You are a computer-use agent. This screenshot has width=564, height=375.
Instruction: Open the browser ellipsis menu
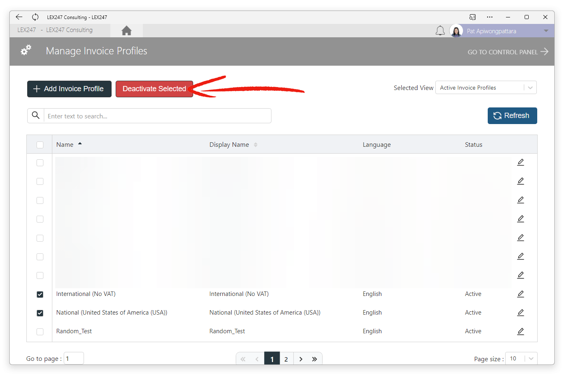click(x=490, y=17)
